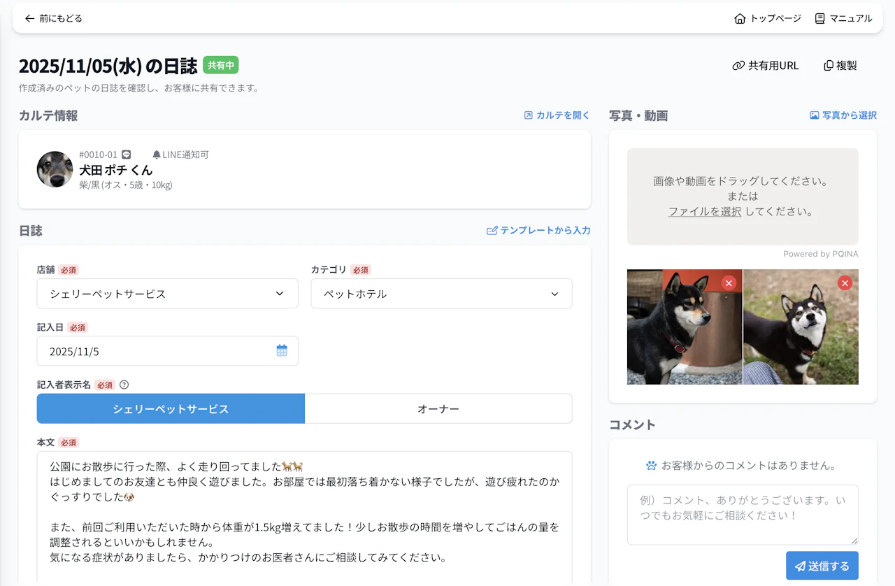Click the LINE app icon beside pet ID #0010-01
This screenshot has width=895, height=586.
[x=125, y=154]
